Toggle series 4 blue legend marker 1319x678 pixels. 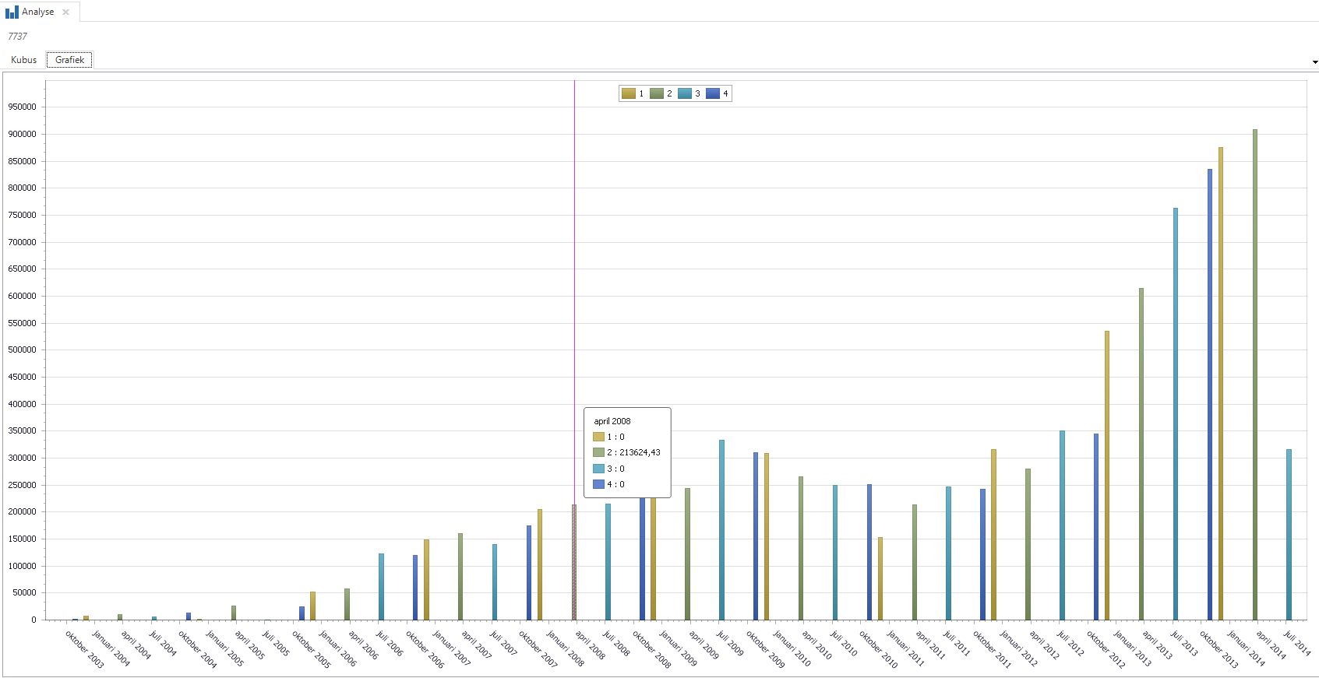[x=713, y=93]
